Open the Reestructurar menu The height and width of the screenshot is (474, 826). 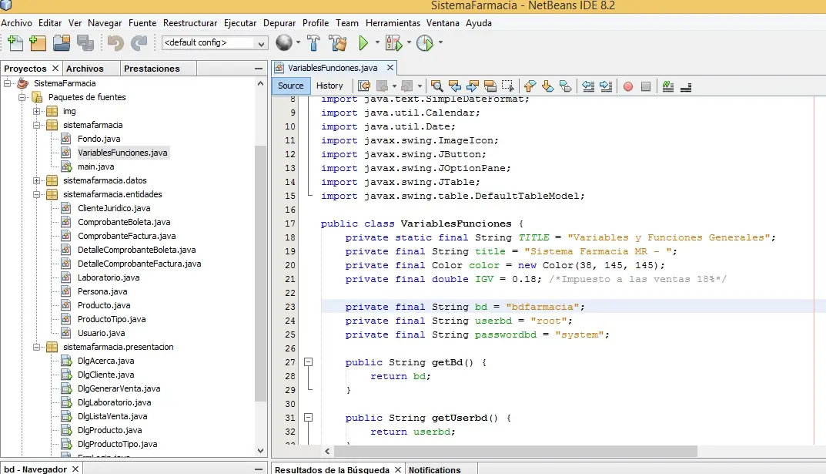(191, 23)
